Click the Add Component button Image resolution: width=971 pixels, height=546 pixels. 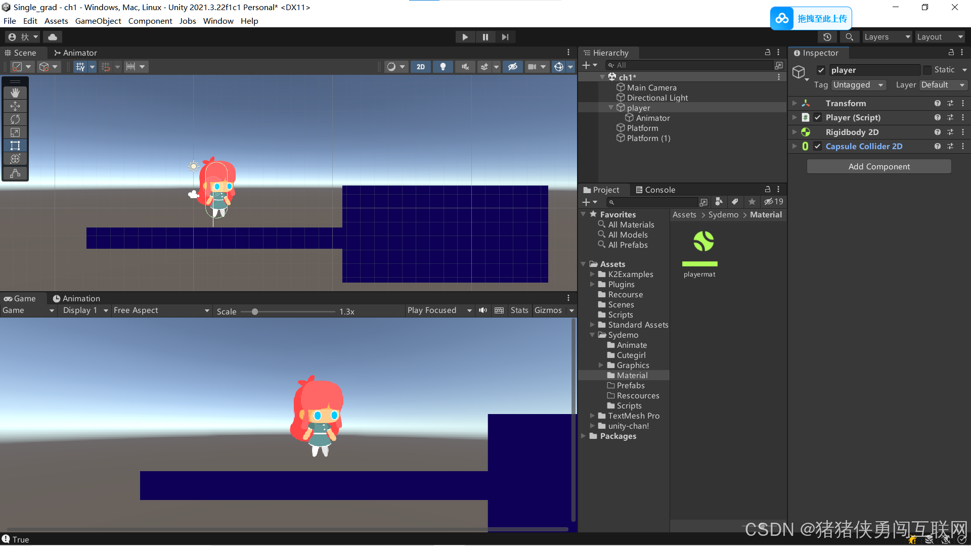(x=879, y=166)
